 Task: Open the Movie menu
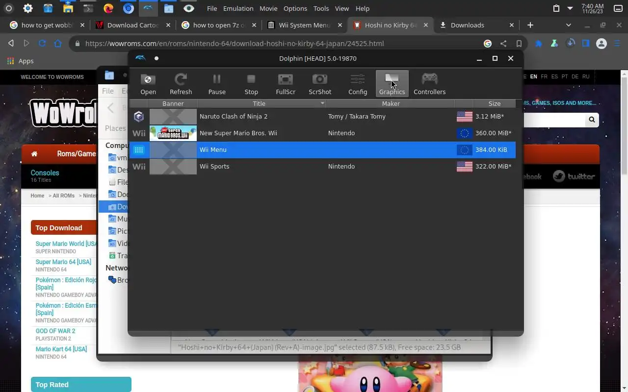point(268,8)
